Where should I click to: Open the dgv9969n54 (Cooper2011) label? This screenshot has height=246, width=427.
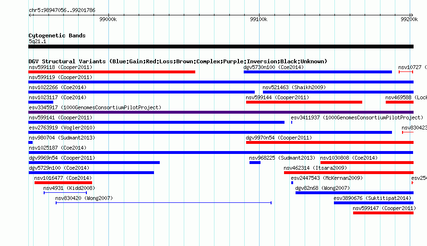point(62,158)
